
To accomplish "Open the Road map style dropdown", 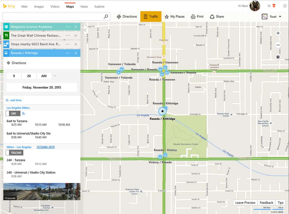I will [x=275, y=17].
